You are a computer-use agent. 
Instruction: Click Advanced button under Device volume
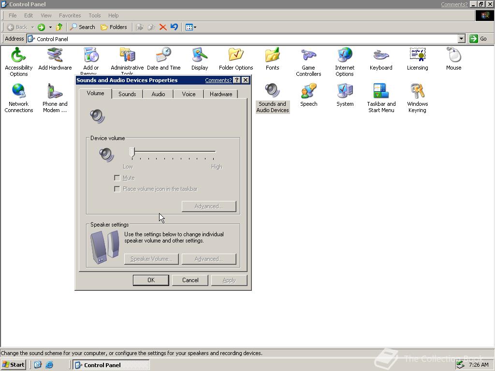coord(209,206)
